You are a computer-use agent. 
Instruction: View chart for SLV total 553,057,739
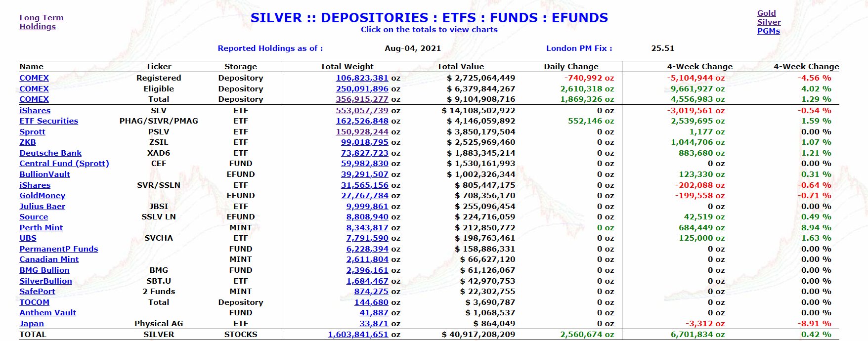coord(362,111)
